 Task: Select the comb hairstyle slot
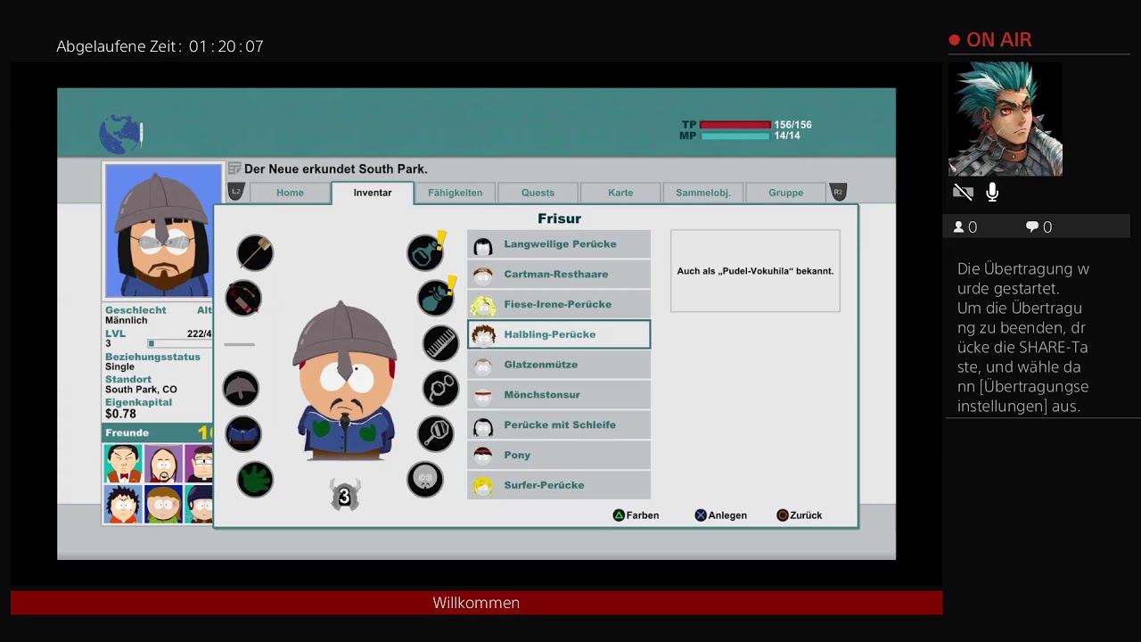click(440, 343)
